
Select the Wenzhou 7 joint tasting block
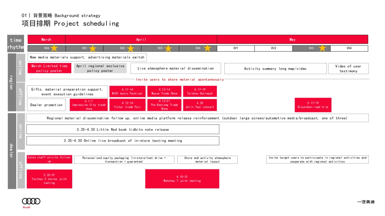[x=182, y=179]
